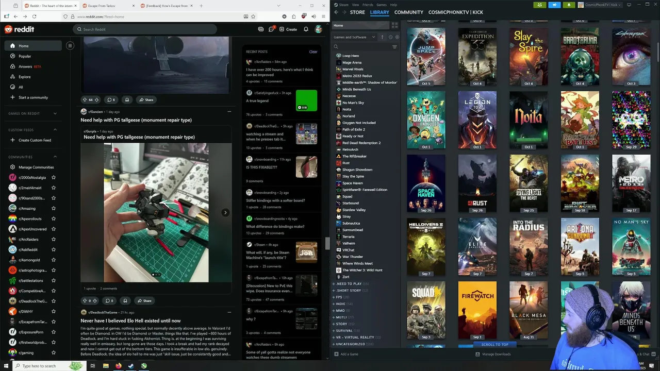The width and height of the screenshot is (660, 371).
Task: Click Create Custom Feed
Action: pyautogui.click(x=31, y=140)
